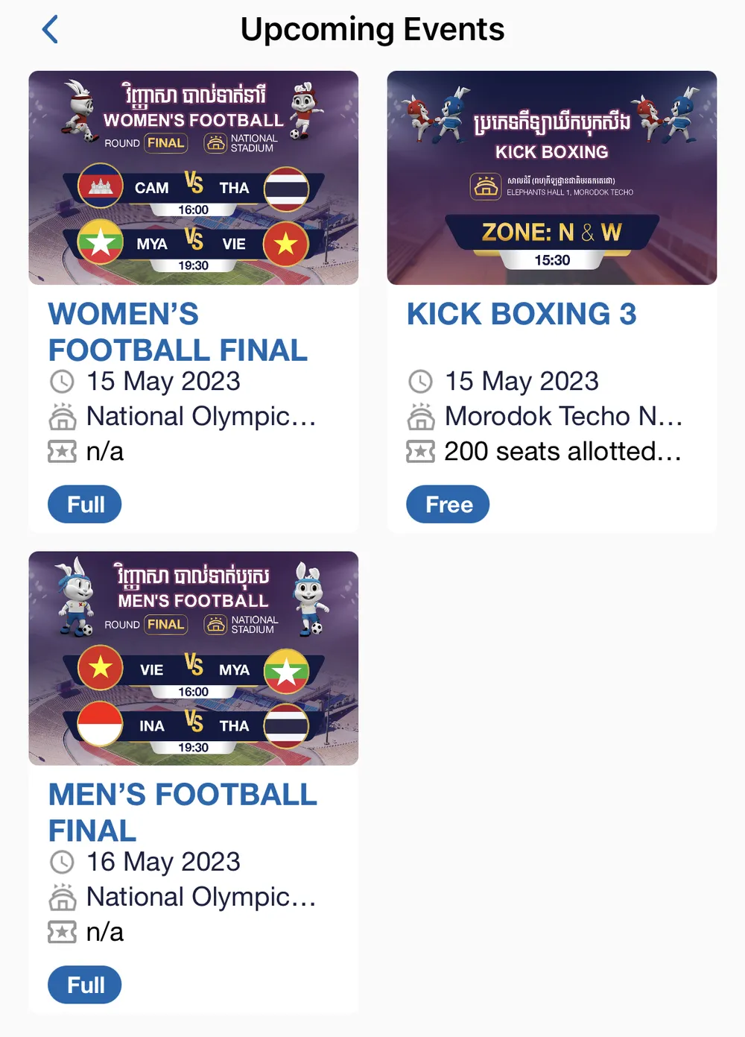745x1037 pixels.
Task: Click stadium icon under Women's Football Final
Action: click(62, 417)
